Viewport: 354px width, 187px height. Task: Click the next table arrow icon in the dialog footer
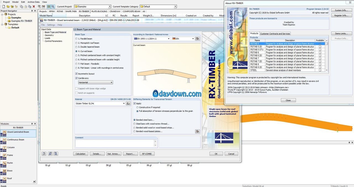tap(56, 154)
